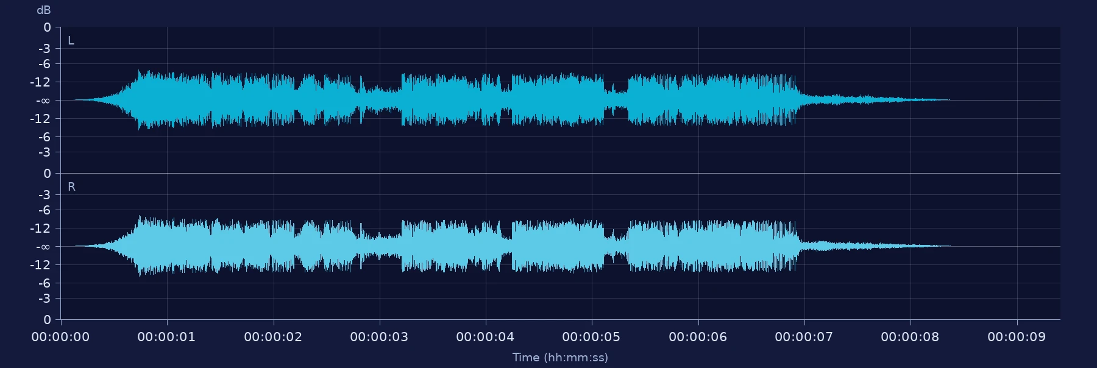Viewport: 1097px width, 368px height.
Task: Click the 00:00:09 time marker
Action: [1017, 337]
